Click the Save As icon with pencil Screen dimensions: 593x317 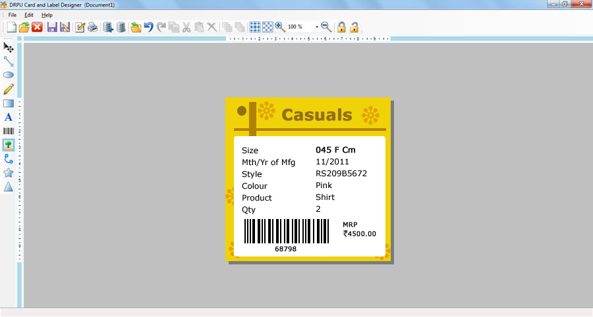click(x=65, y=27)
